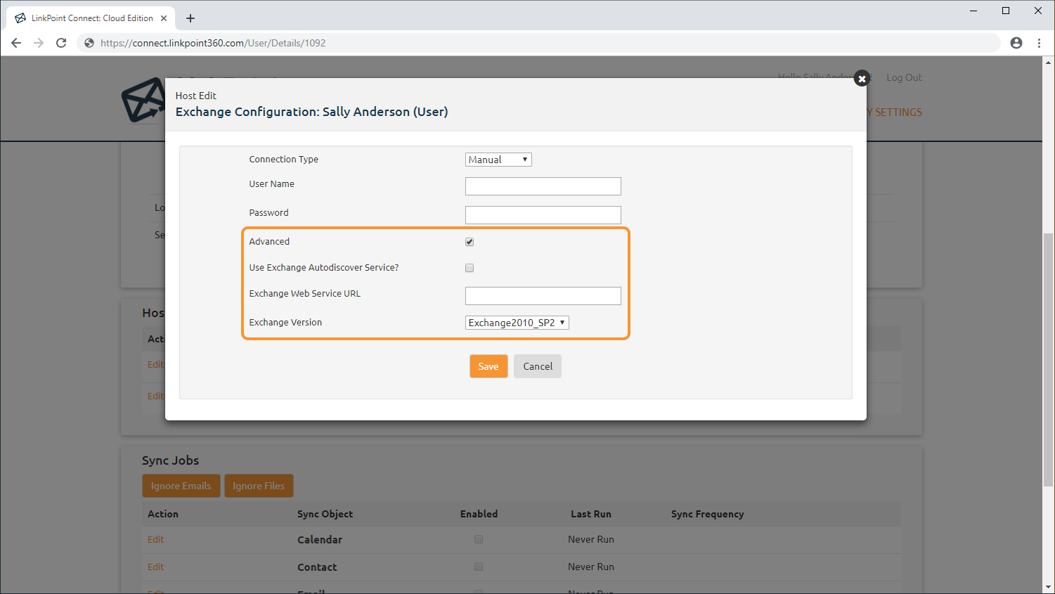Click the User Name input field
The width and height of the screenshot is (1055, 594).
(x=543, y=186)
